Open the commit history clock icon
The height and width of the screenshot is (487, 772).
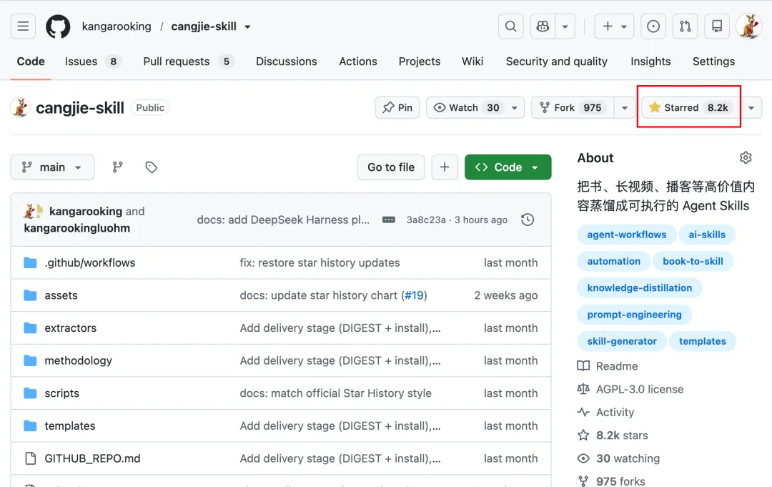pyautogui.click(x=528, y=220)
